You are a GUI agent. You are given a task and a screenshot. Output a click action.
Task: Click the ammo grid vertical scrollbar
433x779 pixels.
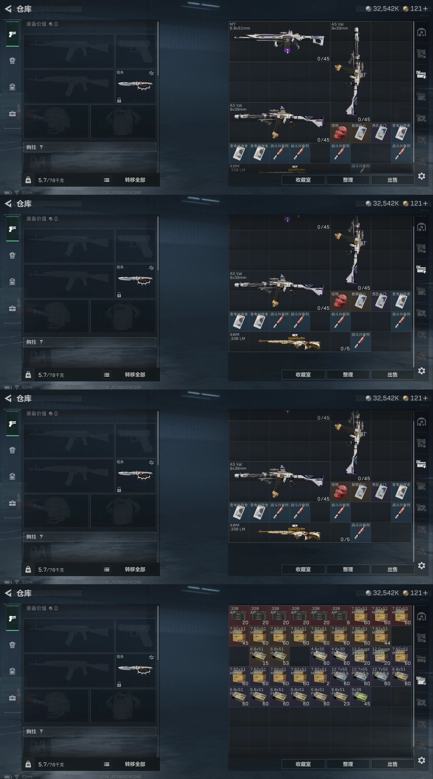point(413,676)
